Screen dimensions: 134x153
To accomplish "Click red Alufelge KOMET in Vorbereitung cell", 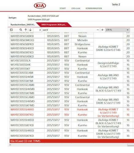I will point(108,113).
